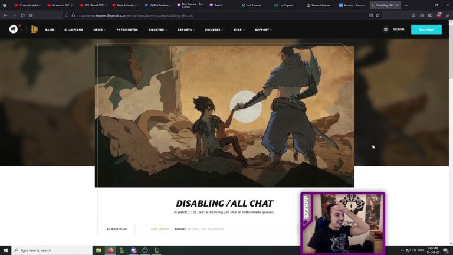
Task: Click the globe language selector icon
Action: pyautogui.click(x=385, y=30)
